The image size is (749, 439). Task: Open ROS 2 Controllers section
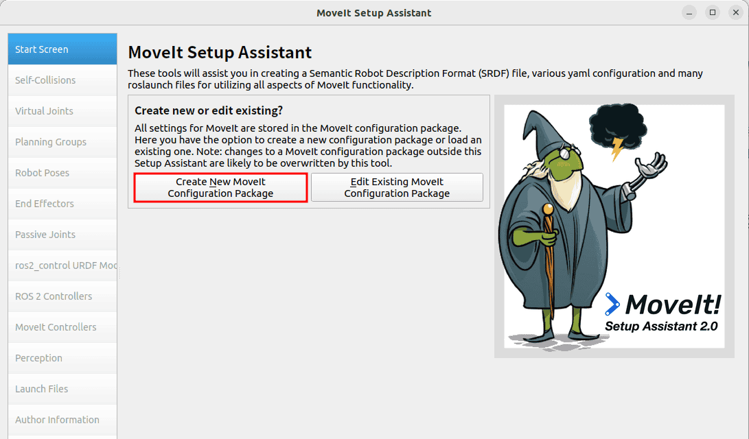[62, 296]
